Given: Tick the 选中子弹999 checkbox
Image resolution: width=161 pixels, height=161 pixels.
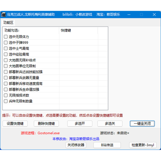Looking at the screenshot, I should (x=6, y=43).
